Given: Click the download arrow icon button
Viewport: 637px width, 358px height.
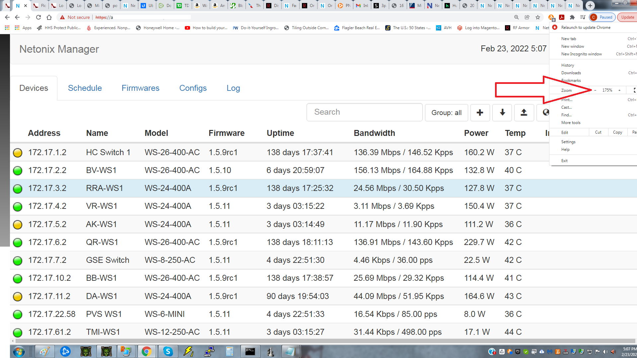Looking at the screenshot, I should point(502,113).
